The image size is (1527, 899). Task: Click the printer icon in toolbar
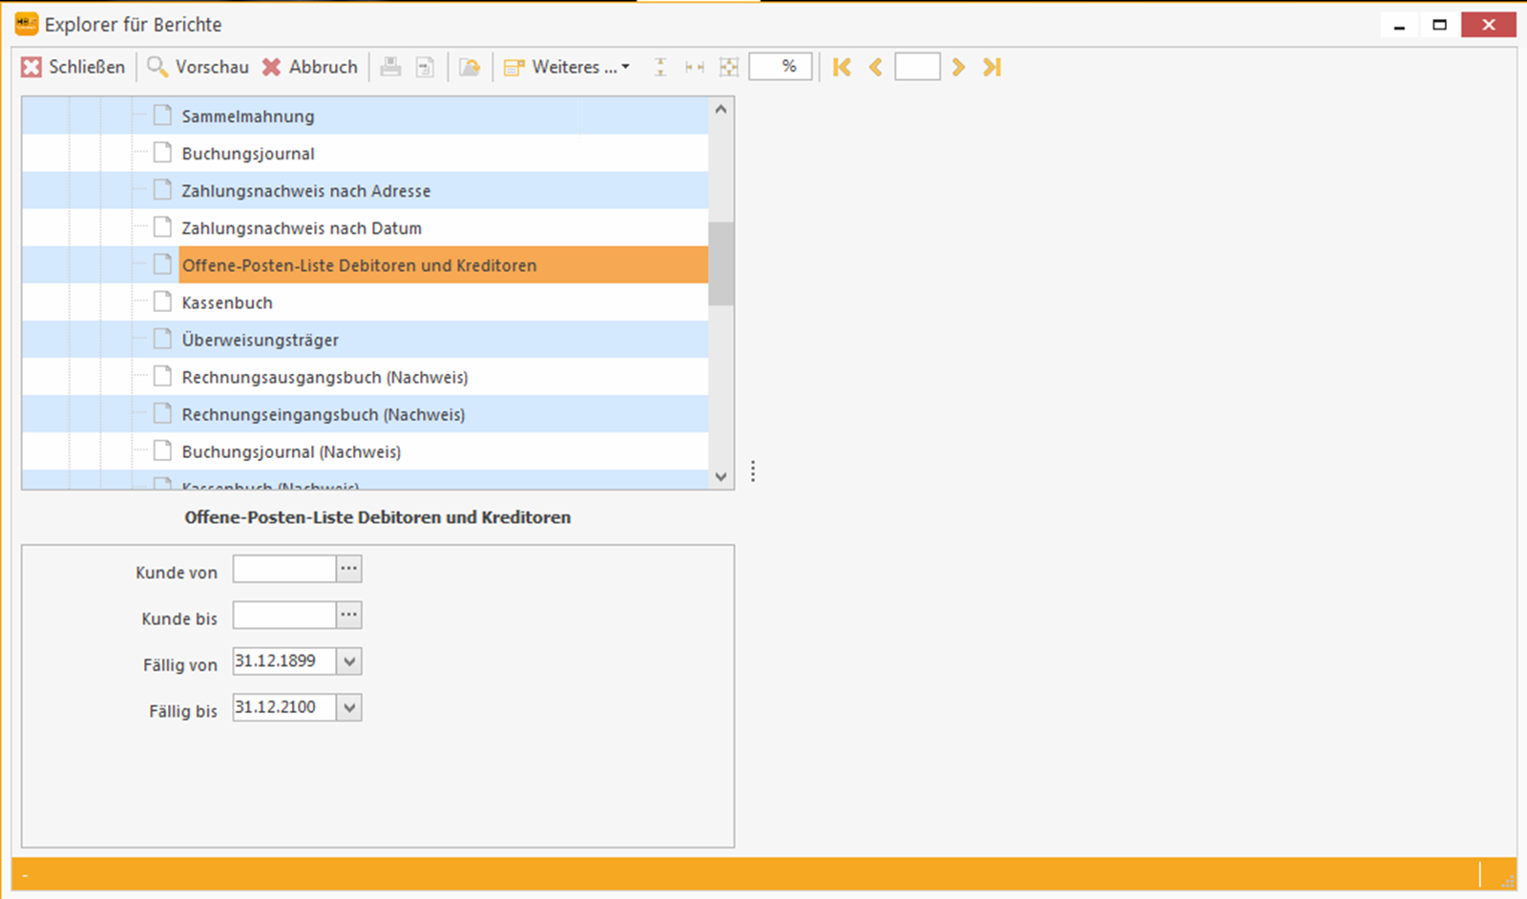390,67
